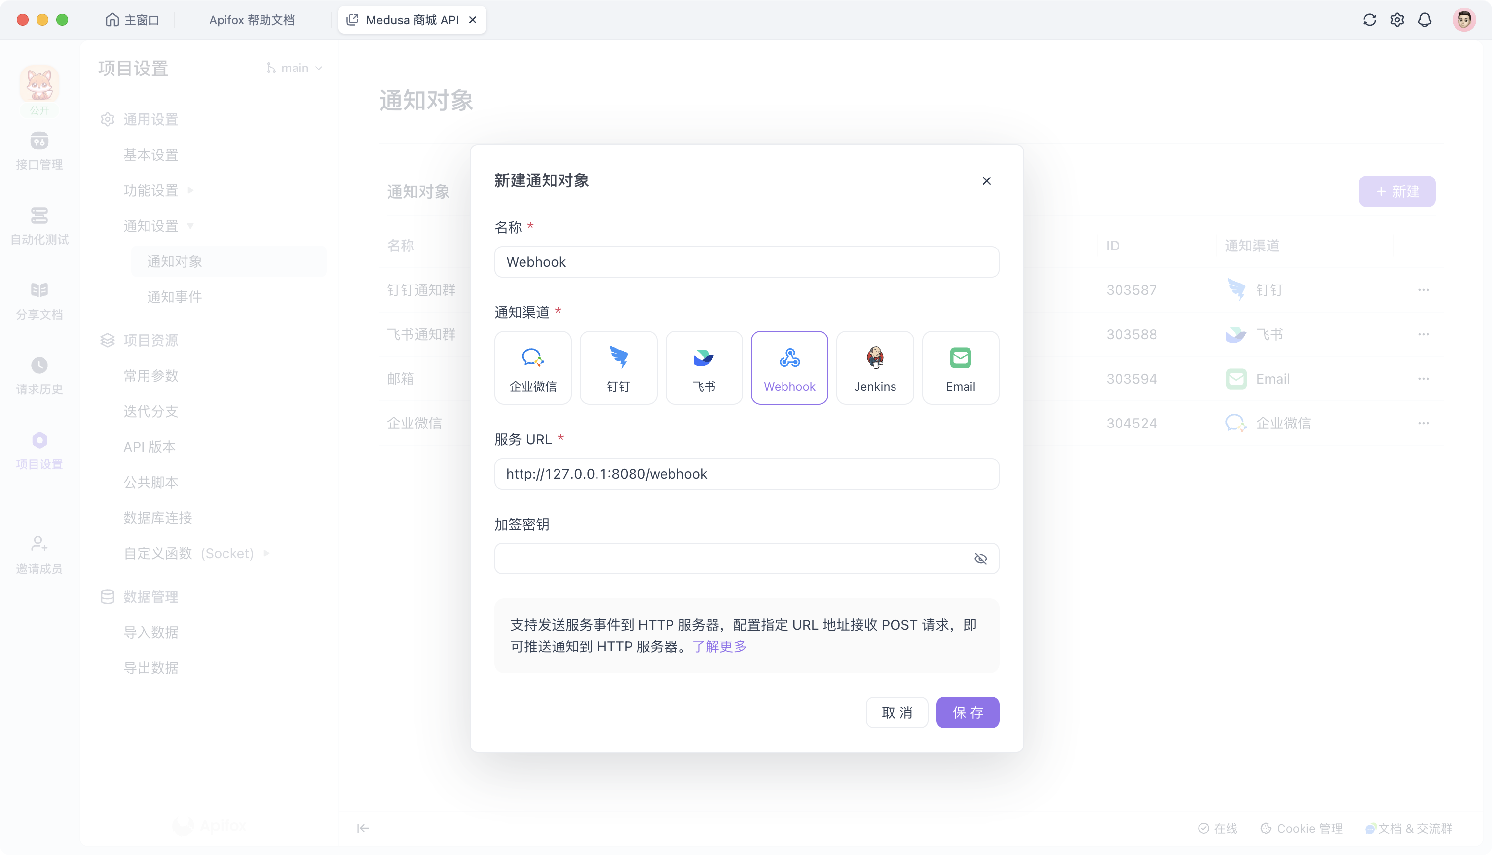The width and height of the screenshot is (1492, 855).
Task: Open the notification bell
Action: click(1425, 19)
